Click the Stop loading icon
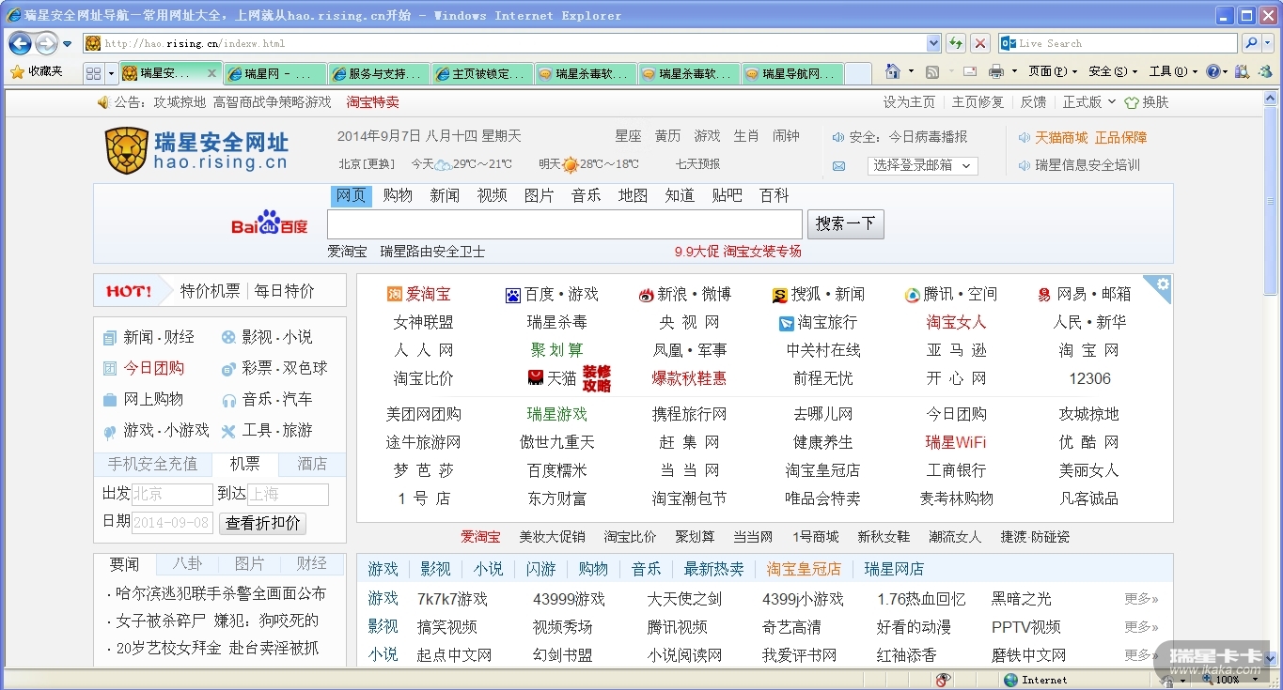 coord(980,43)
